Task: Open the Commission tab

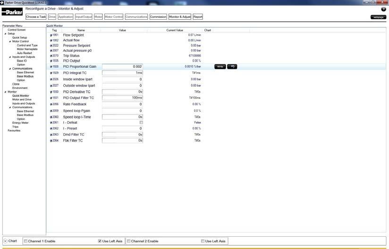Action: pyautogui.click(x=158, y=17)
